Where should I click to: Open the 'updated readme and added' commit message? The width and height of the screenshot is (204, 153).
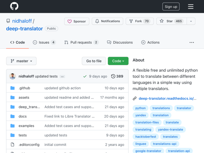(69, 98)
